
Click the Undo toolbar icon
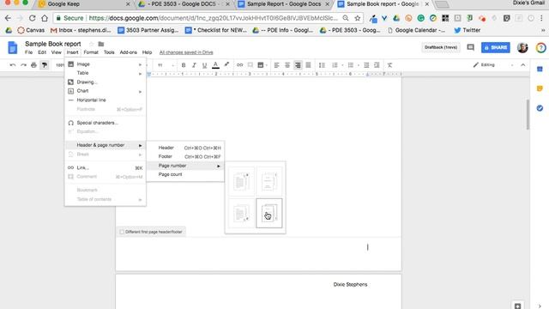(x=13, y=65)
